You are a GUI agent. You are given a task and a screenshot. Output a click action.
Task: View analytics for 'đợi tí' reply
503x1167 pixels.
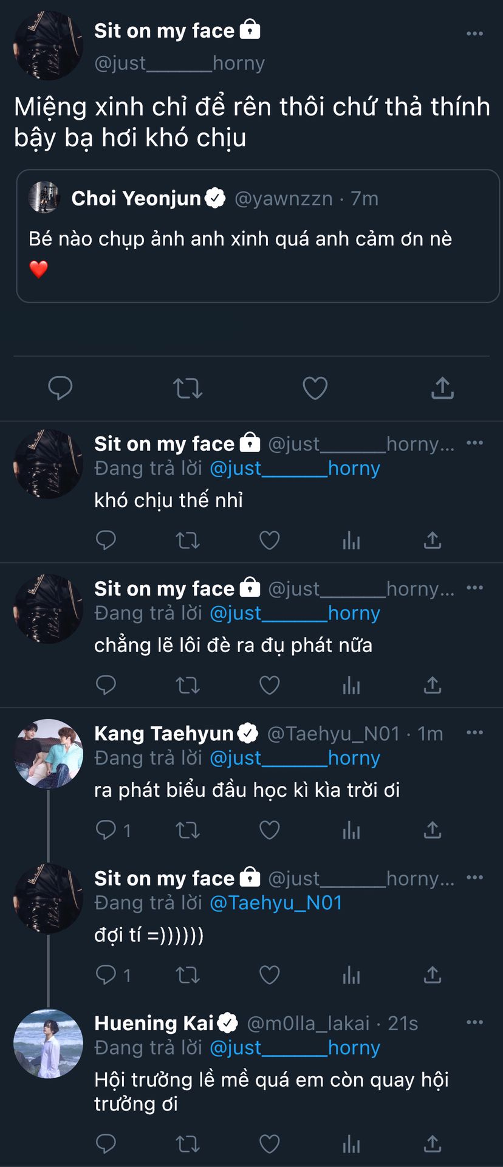(x=351, y=976)
